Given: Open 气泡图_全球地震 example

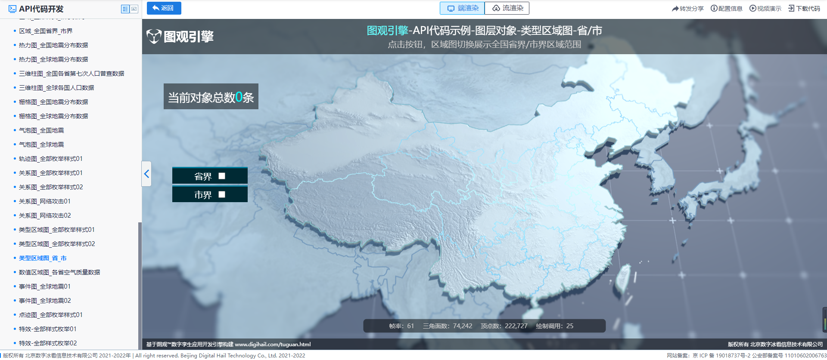Looking at the screenshot, I should point(41,145).
